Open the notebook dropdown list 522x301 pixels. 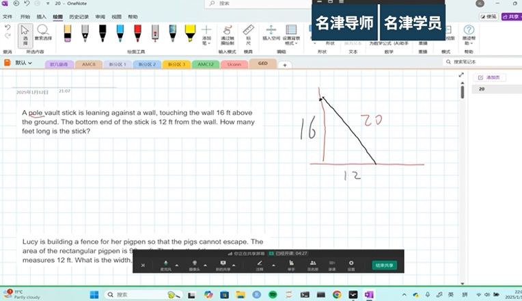(x=25, y=63)
